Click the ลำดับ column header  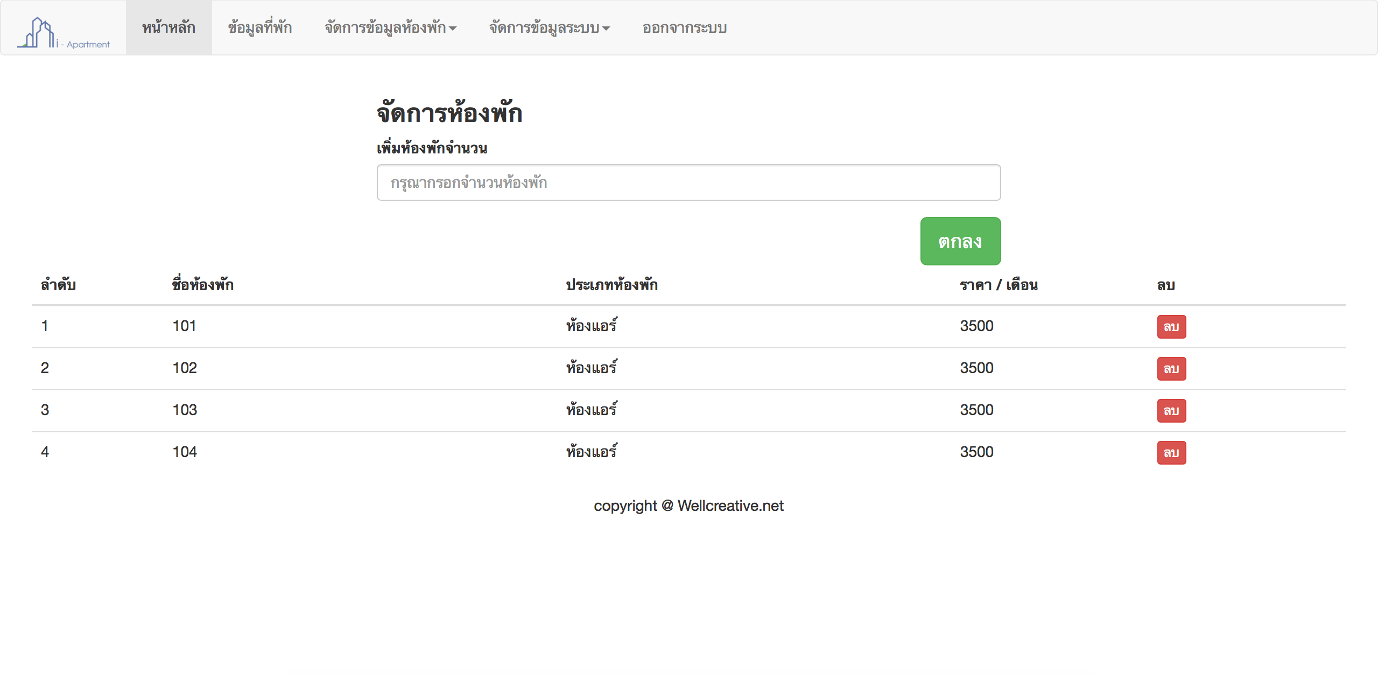pos(58,285)
